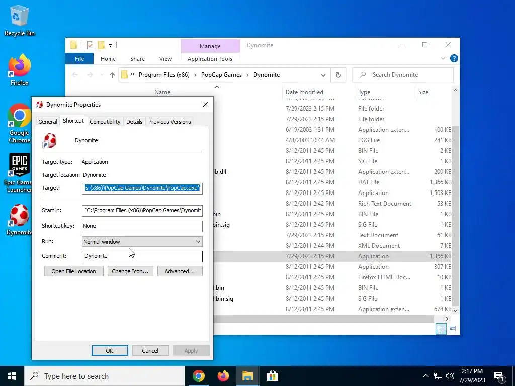Click the Explorer forward arrow

tap(90, 75)
